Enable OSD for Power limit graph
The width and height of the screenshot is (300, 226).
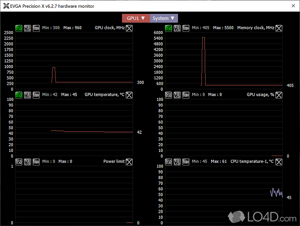point(19,162)
